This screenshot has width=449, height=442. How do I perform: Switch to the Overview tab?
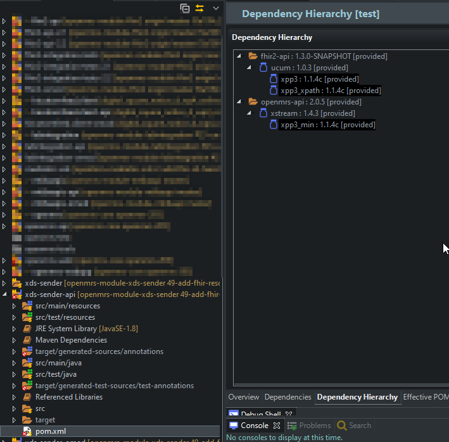click(244, 397)
